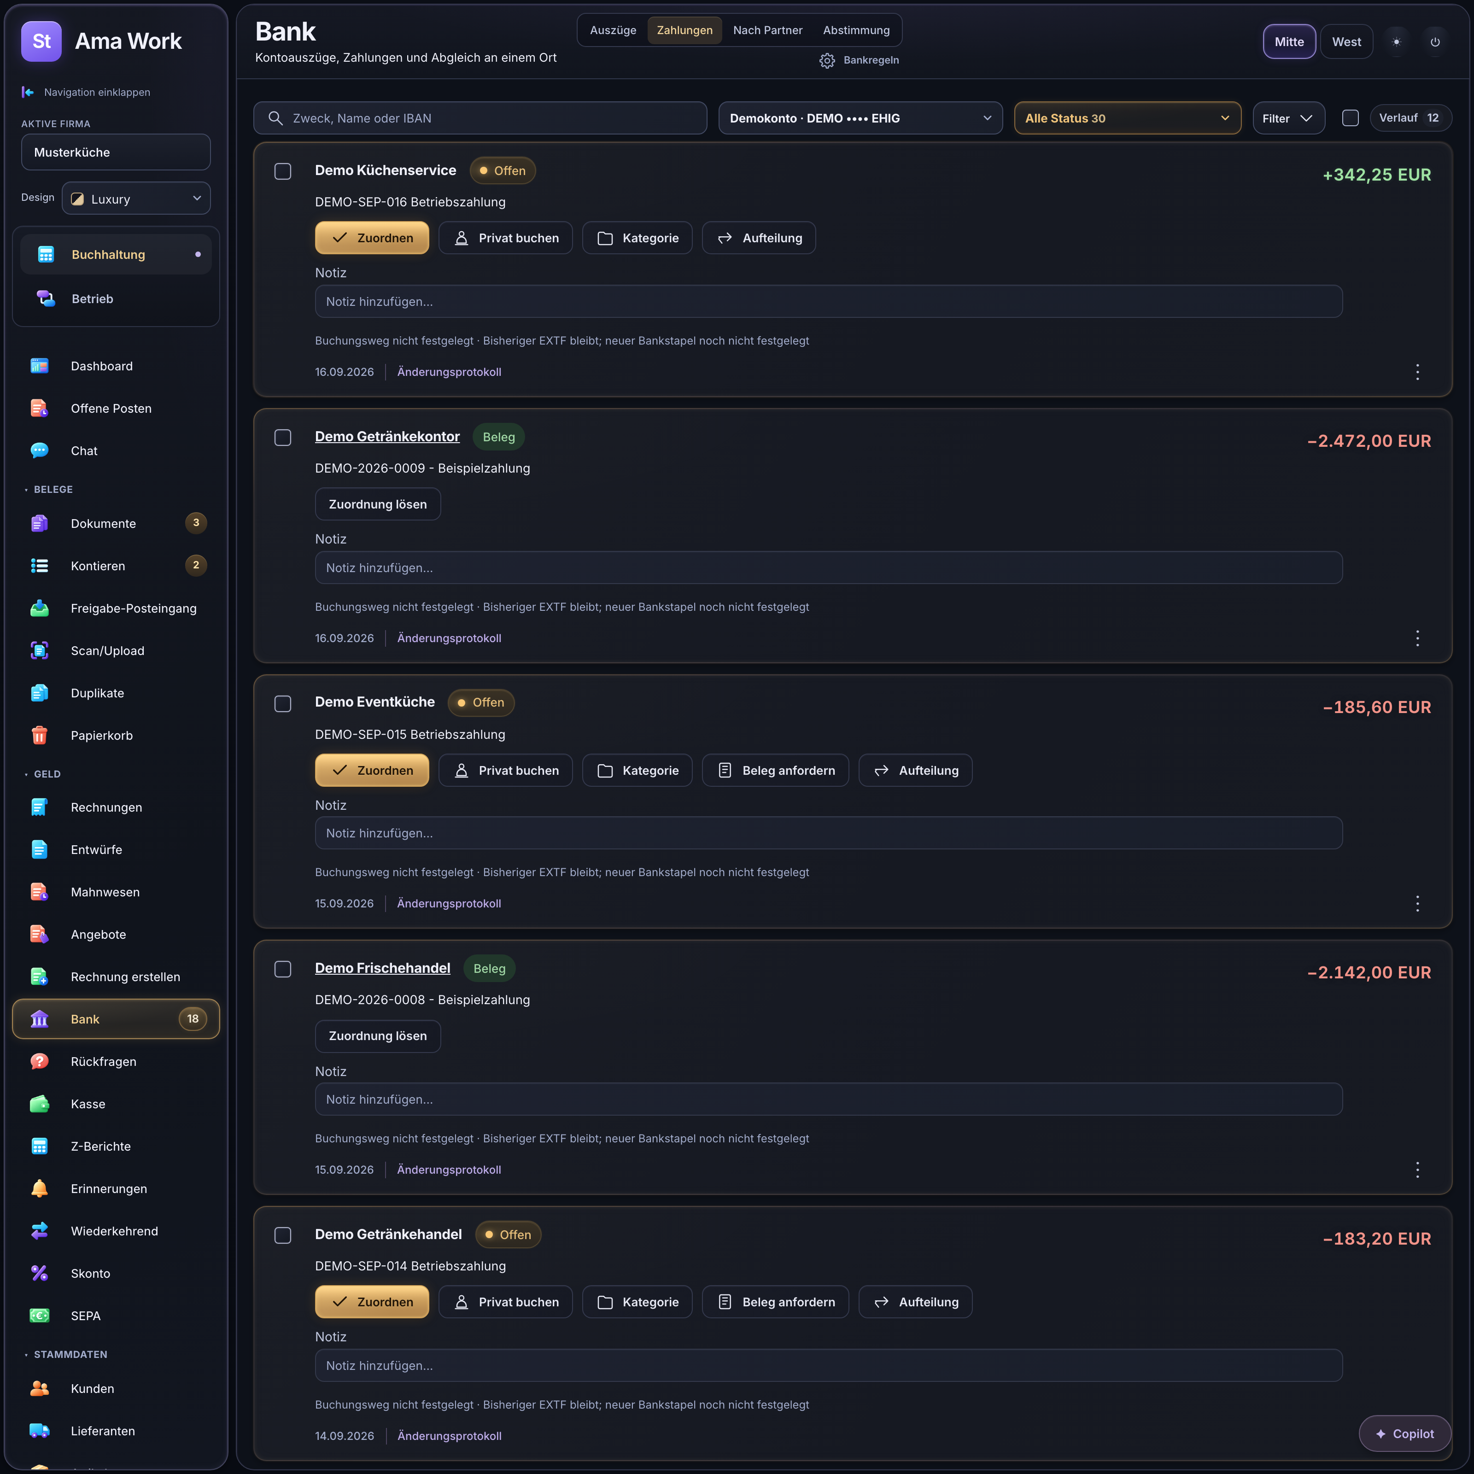
Task: Select the Betrieb mode
Action: click(x=116, y=299)
